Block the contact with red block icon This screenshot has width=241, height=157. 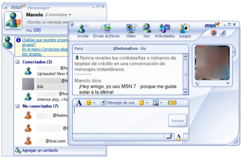click(214, 33)
